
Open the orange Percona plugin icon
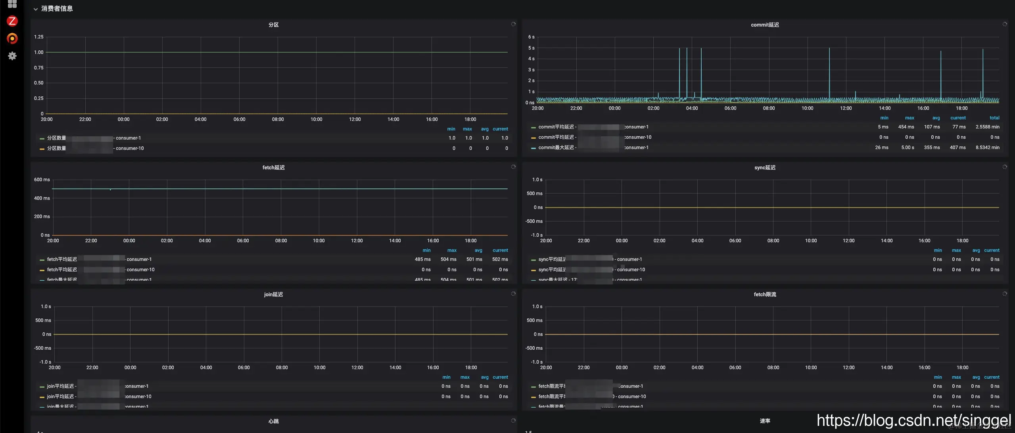12,38
